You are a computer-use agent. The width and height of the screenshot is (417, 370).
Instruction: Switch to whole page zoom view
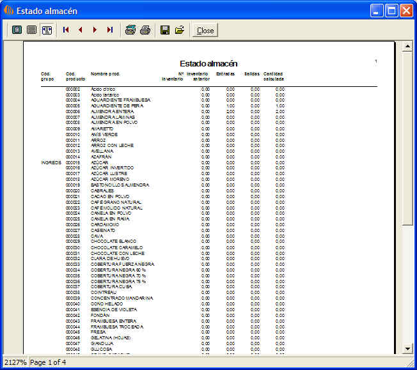coord(17,30)
